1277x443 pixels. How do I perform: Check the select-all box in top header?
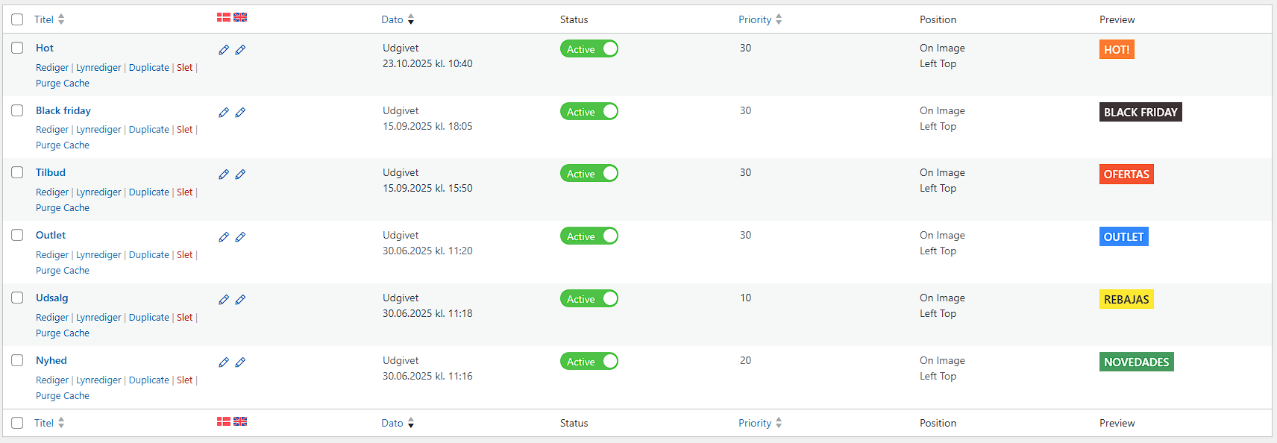17,19
